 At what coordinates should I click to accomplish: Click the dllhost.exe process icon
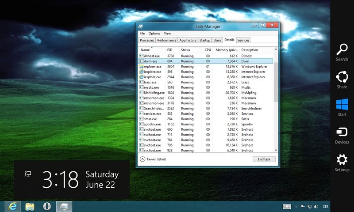tap(141, 56)
